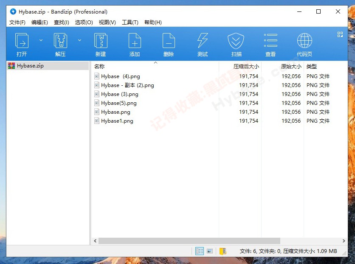Viewport: 355px width, 264px height.
Task: Expand the dropdown arrow next to 打开
Action: pos(41,40)
